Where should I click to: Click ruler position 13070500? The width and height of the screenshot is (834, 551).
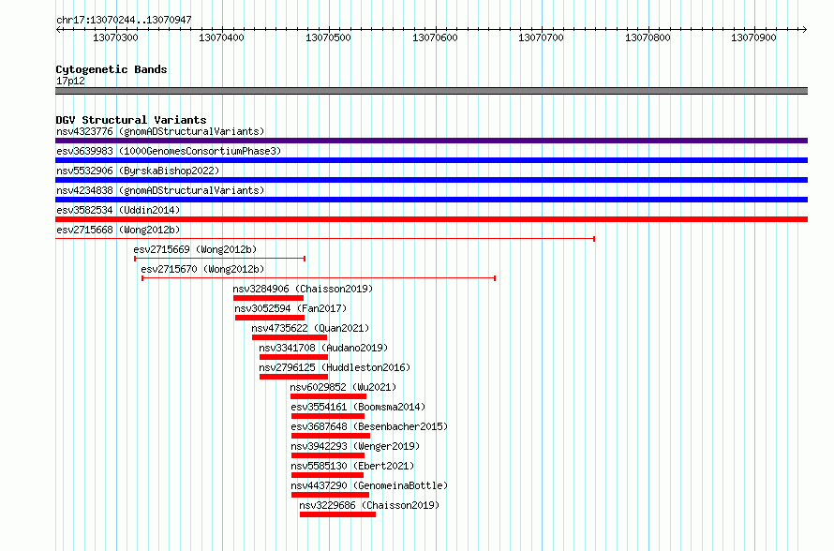[x=328, y=37]
